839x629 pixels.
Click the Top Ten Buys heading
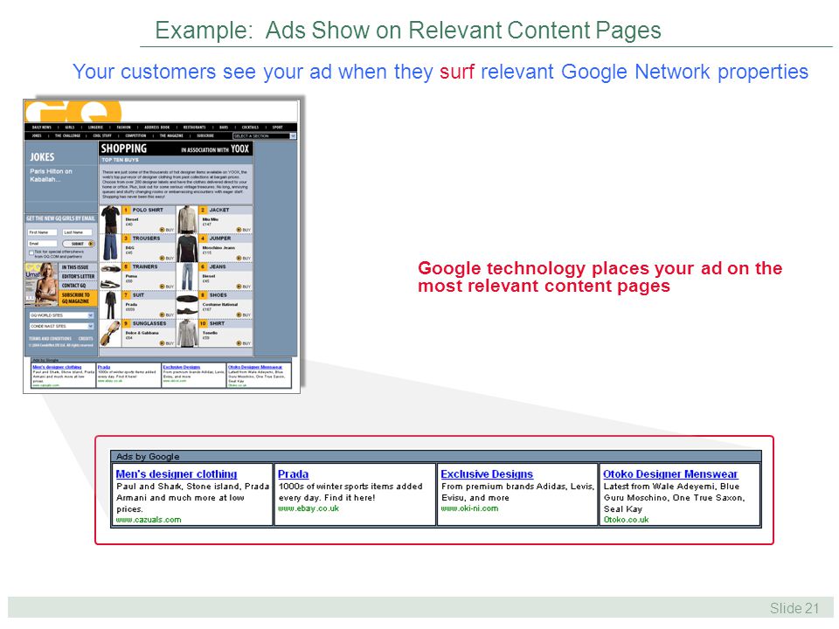click(x=121, y=160)
